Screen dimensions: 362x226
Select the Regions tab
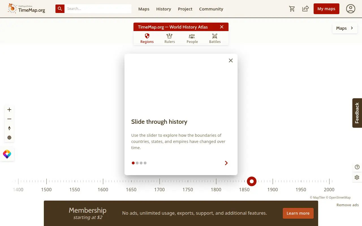click(x=147, y=38)
